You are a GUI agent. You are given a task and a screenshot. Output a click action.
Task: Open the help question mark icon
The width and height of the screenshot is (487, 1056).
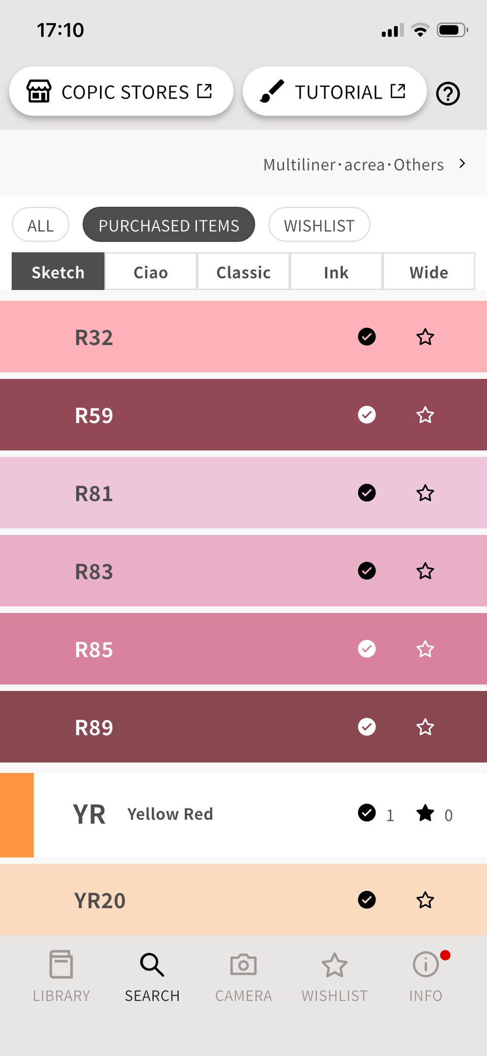(x=447, y=94)
